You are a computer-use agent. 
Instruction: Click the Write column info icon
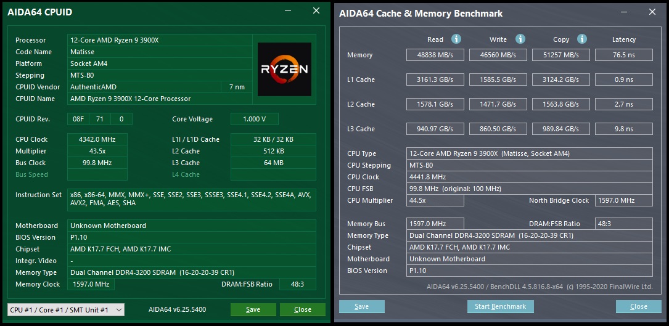[x=520, y=39]
